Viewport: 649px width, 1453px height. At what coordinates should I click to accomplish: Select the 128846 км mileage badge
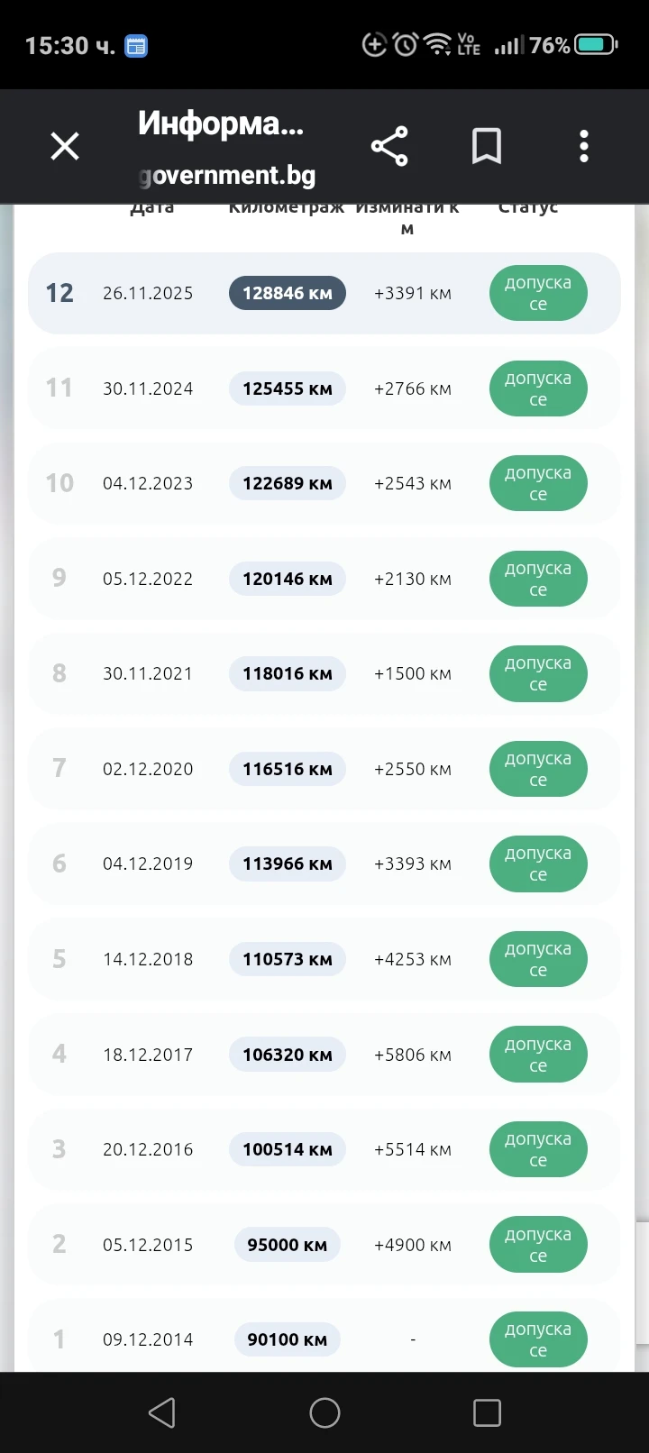tap(288, 293)
